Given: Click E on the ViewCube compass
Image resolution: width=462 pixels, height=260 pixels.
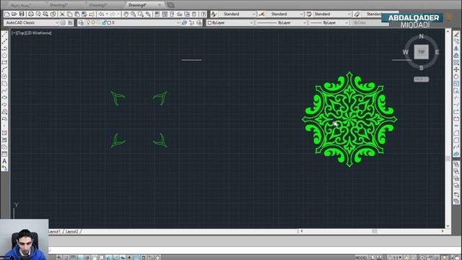Looking at the screenshot, I should [x=437, y=52].
